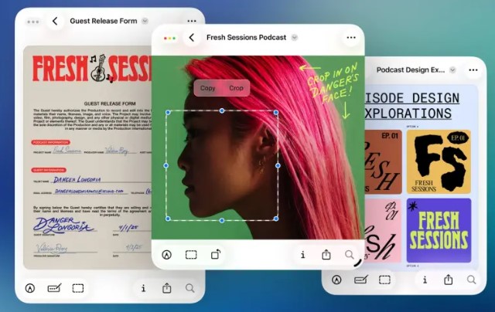Select the pink EP. 01 cover design
The height and width of the screenshot is (312, 495).
383,230
